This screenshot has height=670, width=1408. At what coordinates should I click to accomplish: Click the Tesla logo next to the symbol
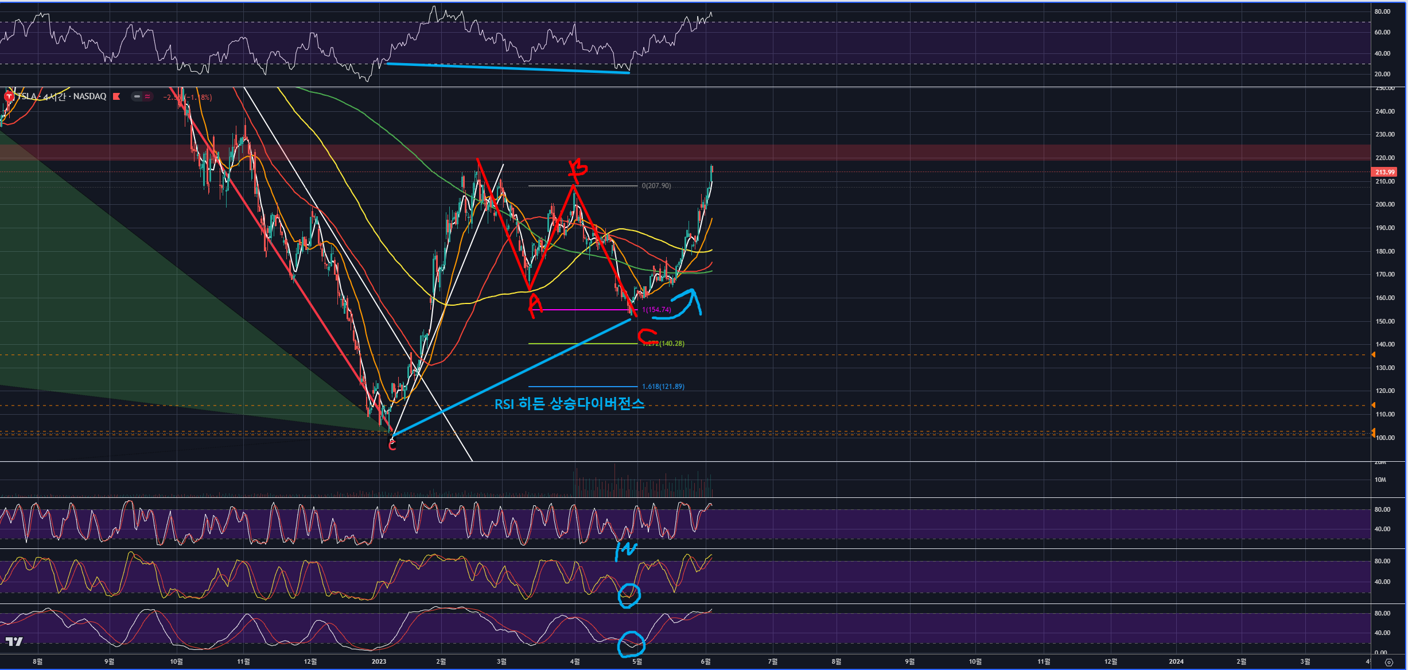[9, 96]
